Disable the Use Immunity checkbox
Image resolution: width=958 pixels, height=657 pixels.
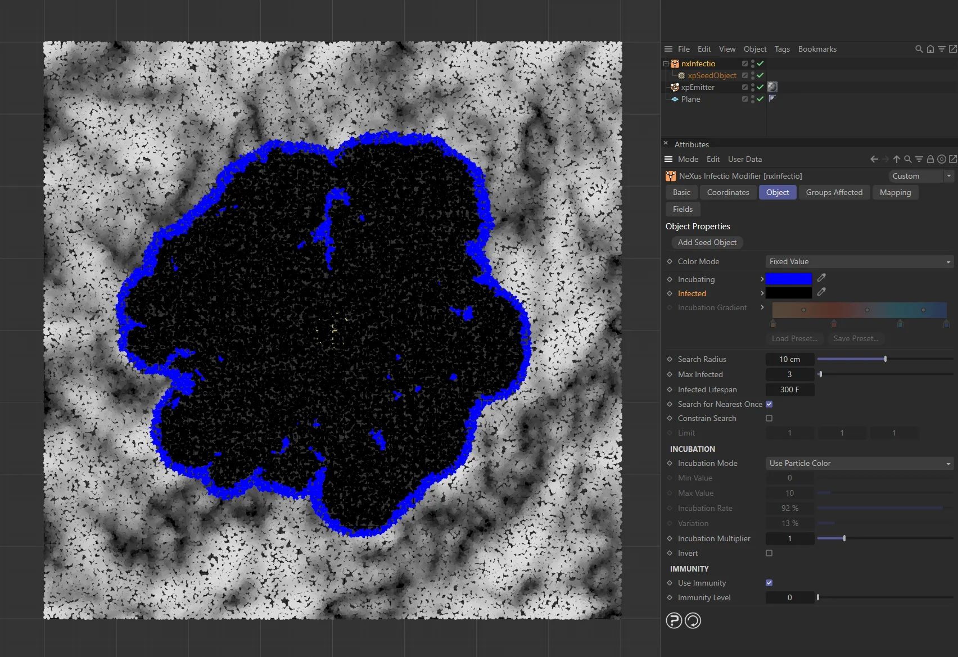click(769, 583)
